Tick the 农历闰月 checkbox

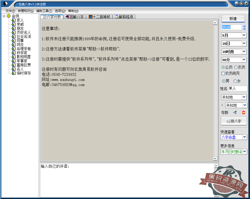(x=223, y=73)
